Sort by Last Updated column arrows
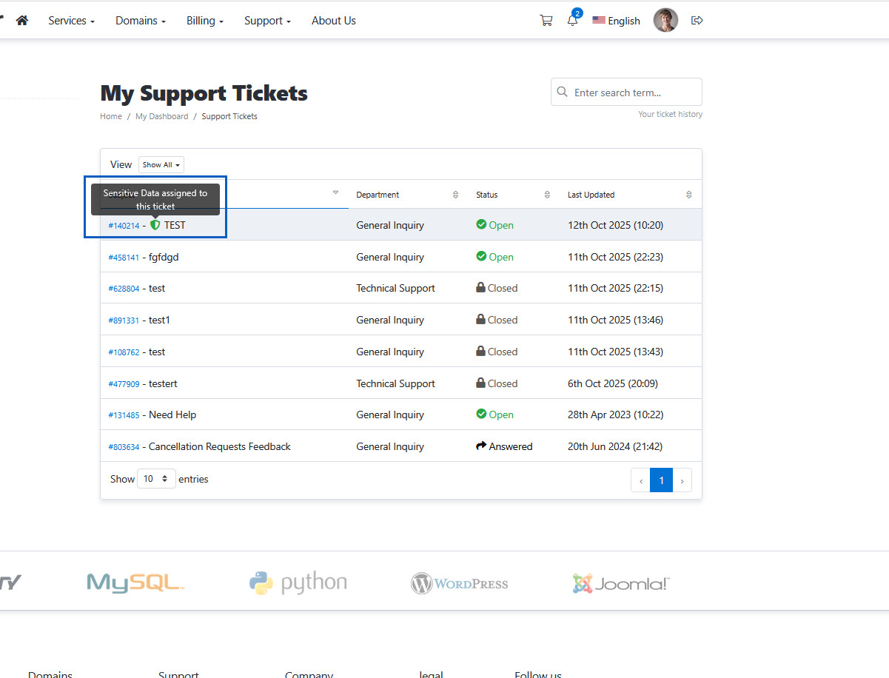889x678 pixels. [x=689, y=195]
